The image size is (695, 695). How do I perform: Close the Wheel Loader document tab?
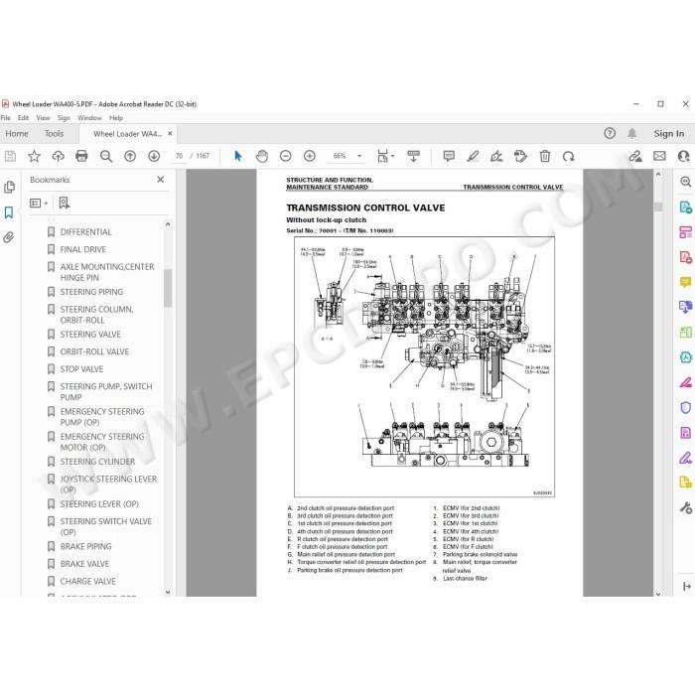[x=170, y=133]
